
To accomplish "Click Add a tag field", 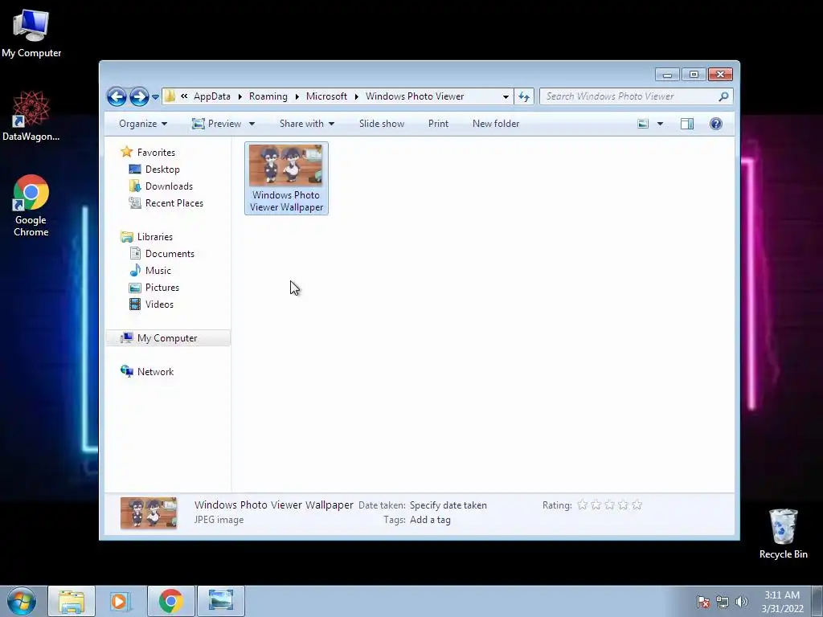I will click(x=431, y=520).
